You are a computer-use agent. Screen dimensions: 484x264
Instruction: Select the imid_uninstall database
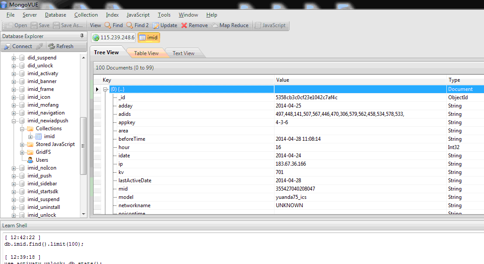pyautogui.click(x=44, y=207)
